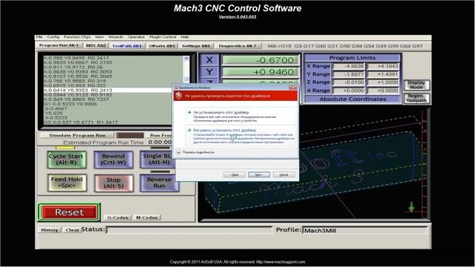Switch to MDI Alt2 tab
This screenshot has width=475, height=267.
click(96, 45)
